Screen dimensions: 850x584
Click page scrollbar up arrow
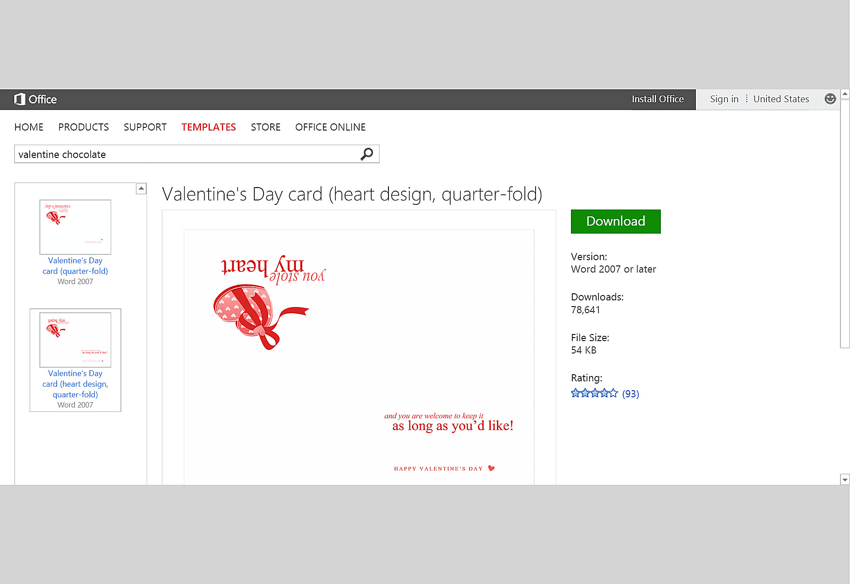[x=845, y=94]
